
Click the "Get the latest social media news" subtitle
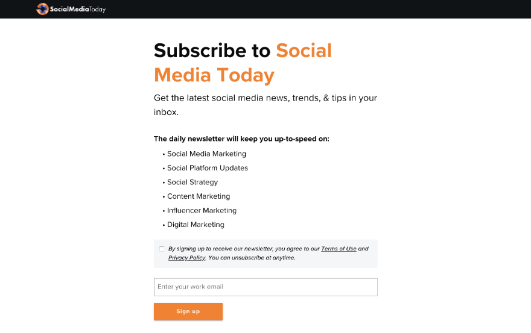(x=265, y=98)
